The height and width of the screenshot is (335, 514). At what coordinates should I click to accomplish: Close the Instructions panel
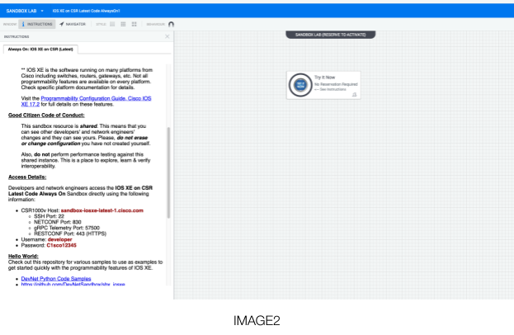pyautogui.click(x=167, y=36)
